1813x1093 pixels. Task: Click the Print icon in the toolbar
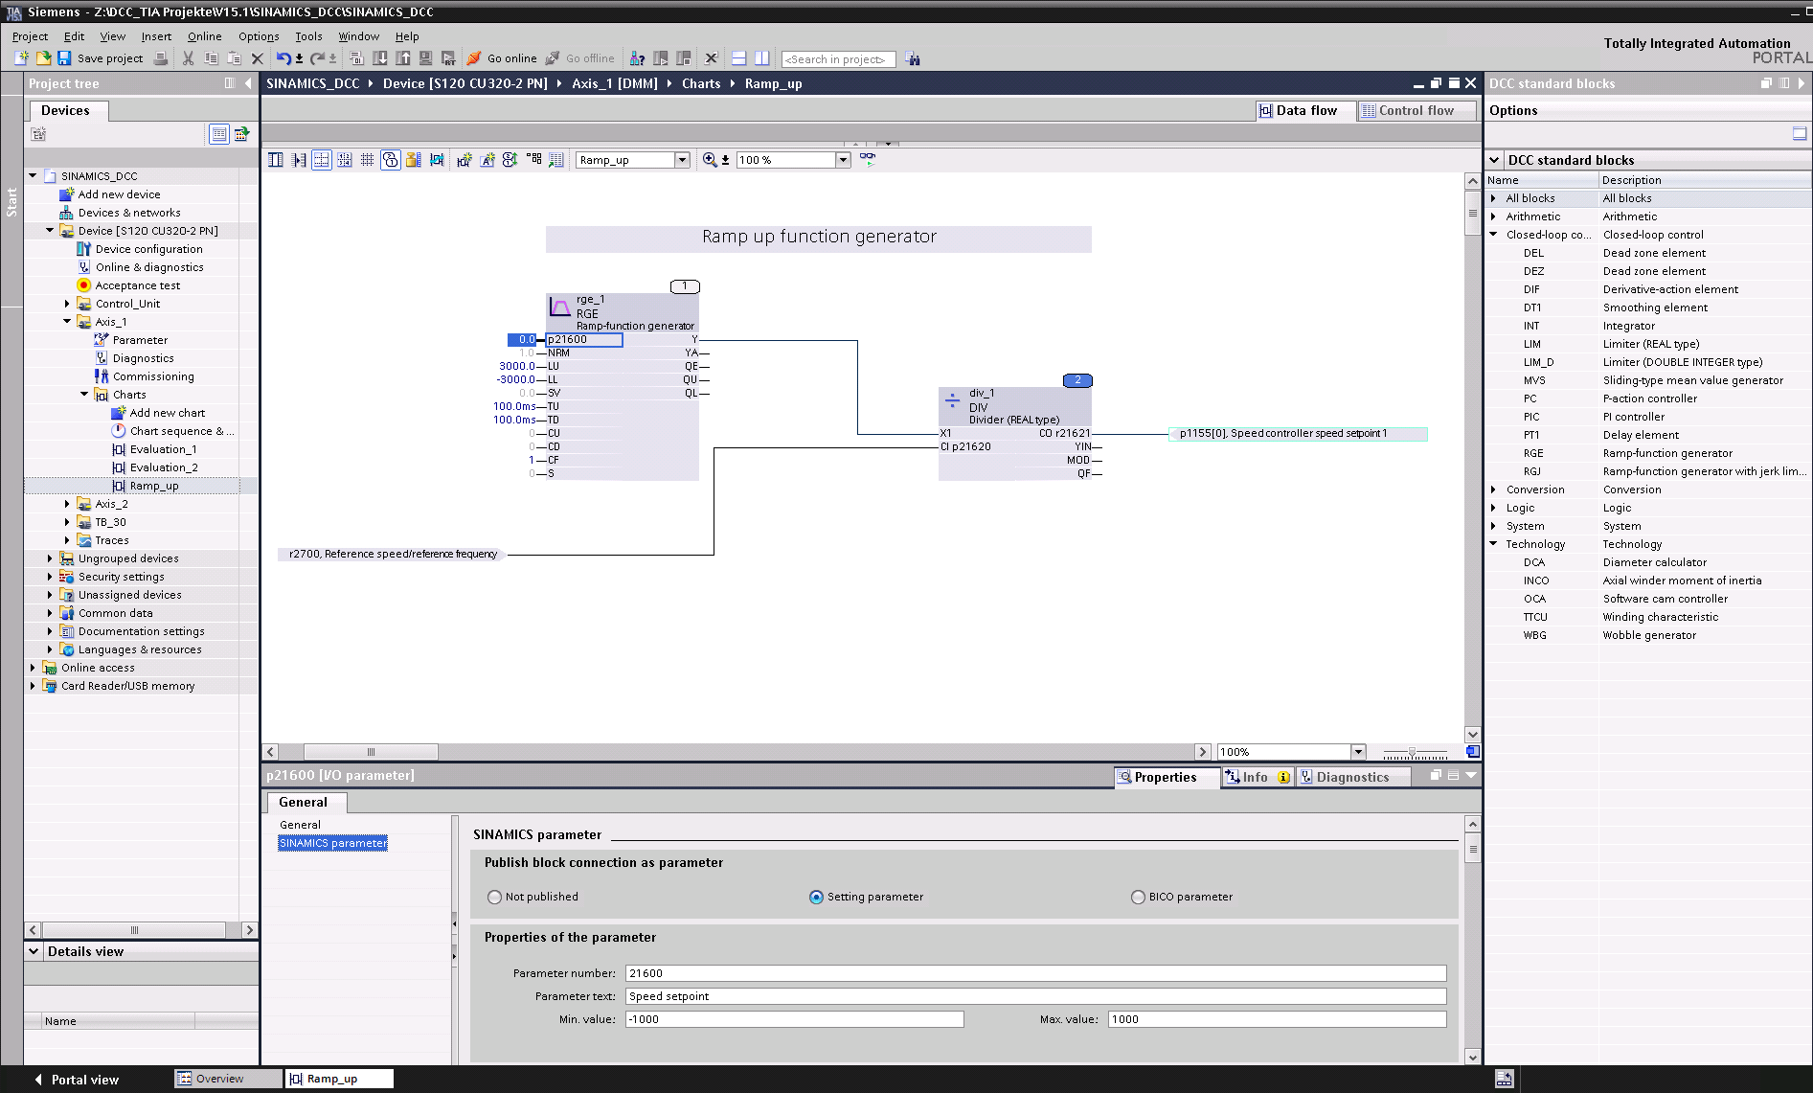[159, 58]
